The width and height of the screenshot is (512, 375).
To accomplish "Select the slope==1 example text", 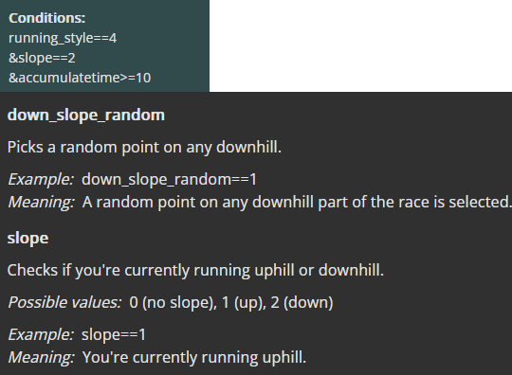I will coord(114,335).
